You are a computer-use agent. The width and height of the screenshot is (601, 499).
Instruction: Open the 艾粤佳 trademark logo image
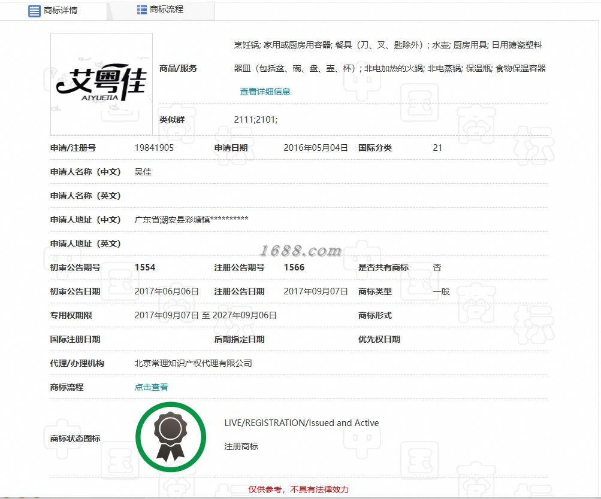click(x=102, y=84)
